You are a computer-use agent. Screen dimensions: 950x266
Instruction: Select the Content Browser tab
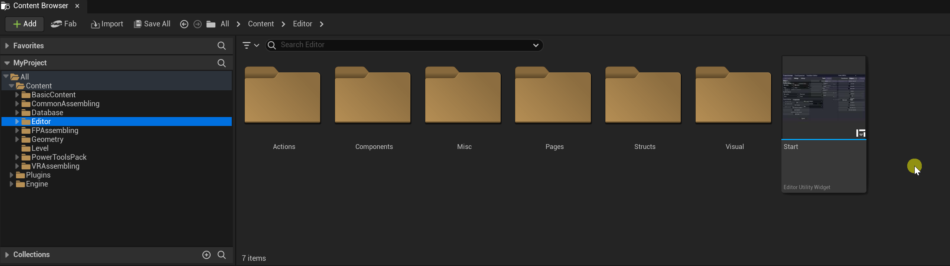40,6
